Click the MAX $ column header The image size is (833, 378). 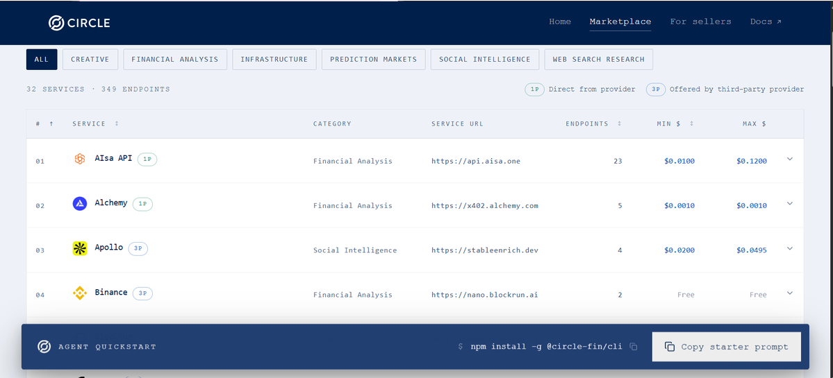(x=754, y=123)
